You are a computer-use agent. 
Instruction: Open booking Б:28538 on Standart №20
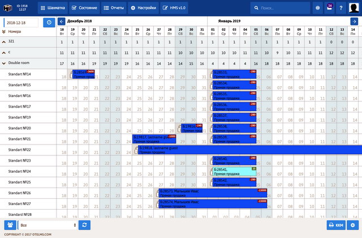pos(234,129)
